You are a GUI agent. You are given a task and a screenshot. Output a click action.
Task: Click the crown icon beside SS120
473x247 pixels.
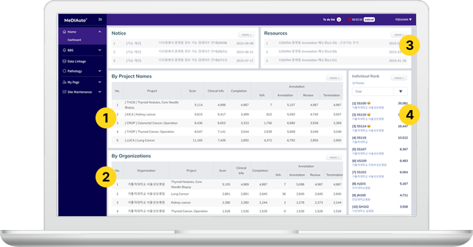coord(369,115)
